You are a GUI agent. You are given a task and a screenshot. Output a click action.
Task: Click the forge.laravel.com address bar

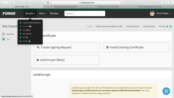[87, 2]
